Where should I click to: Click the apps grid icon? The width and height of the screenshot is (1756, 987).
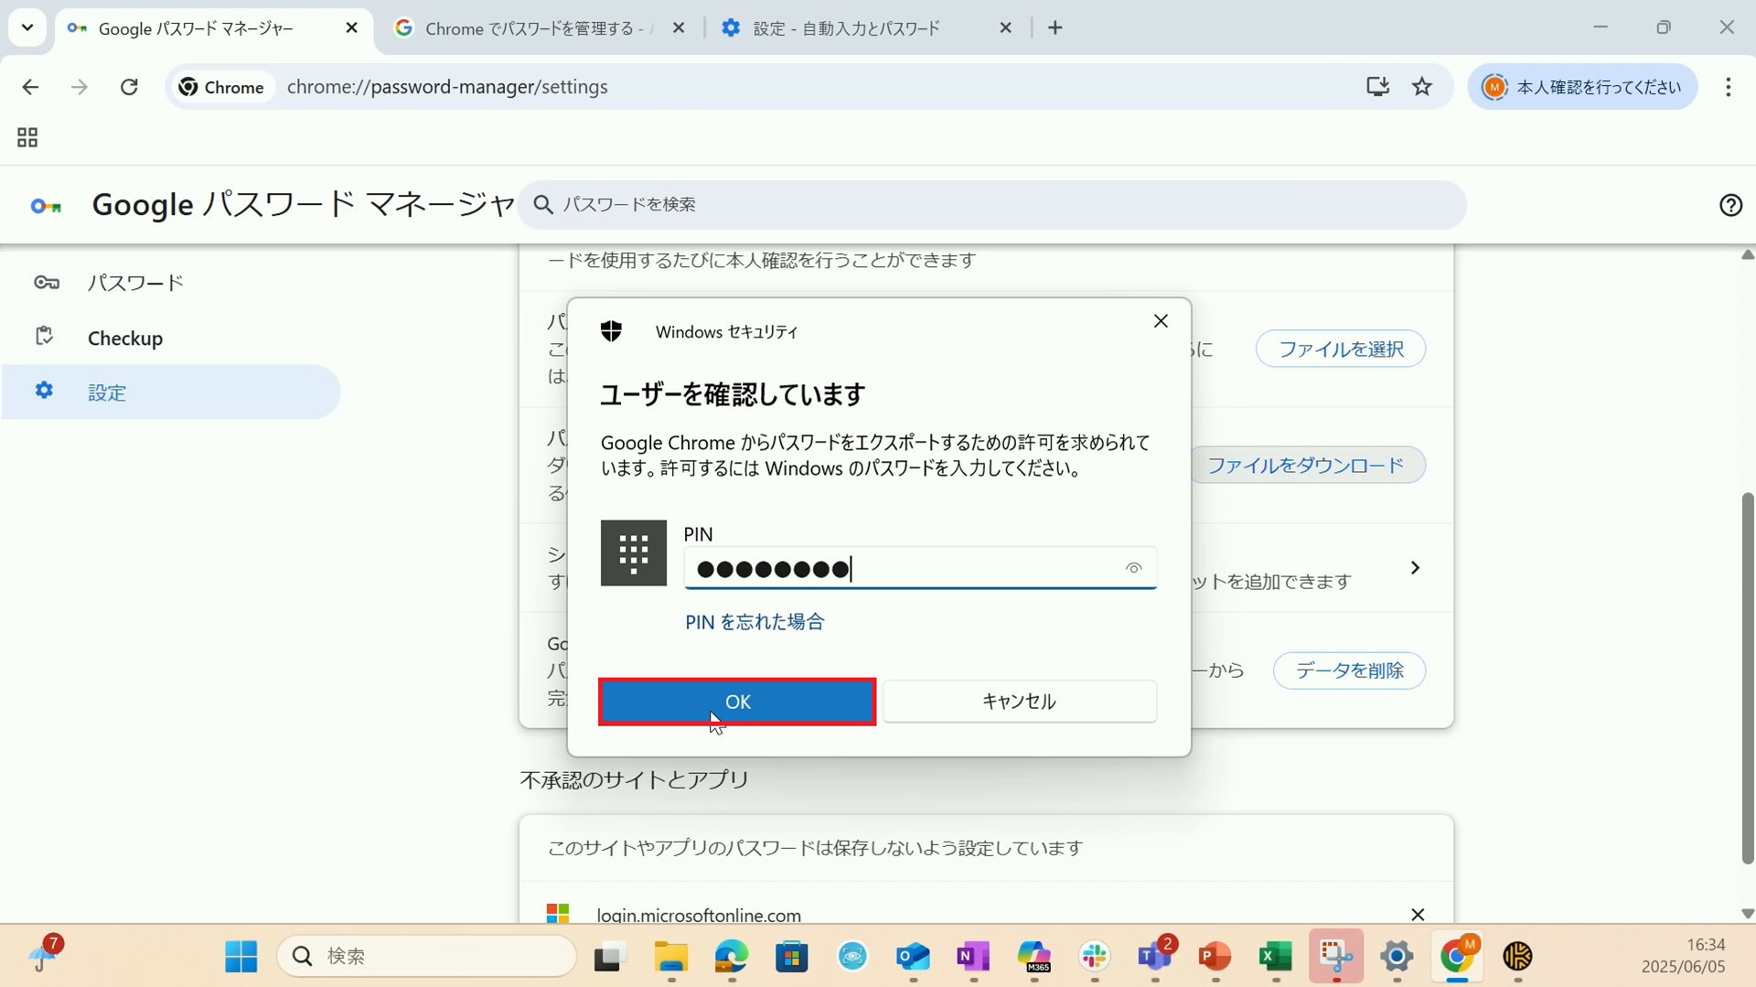pyautogui.click(x=27, y=138)
